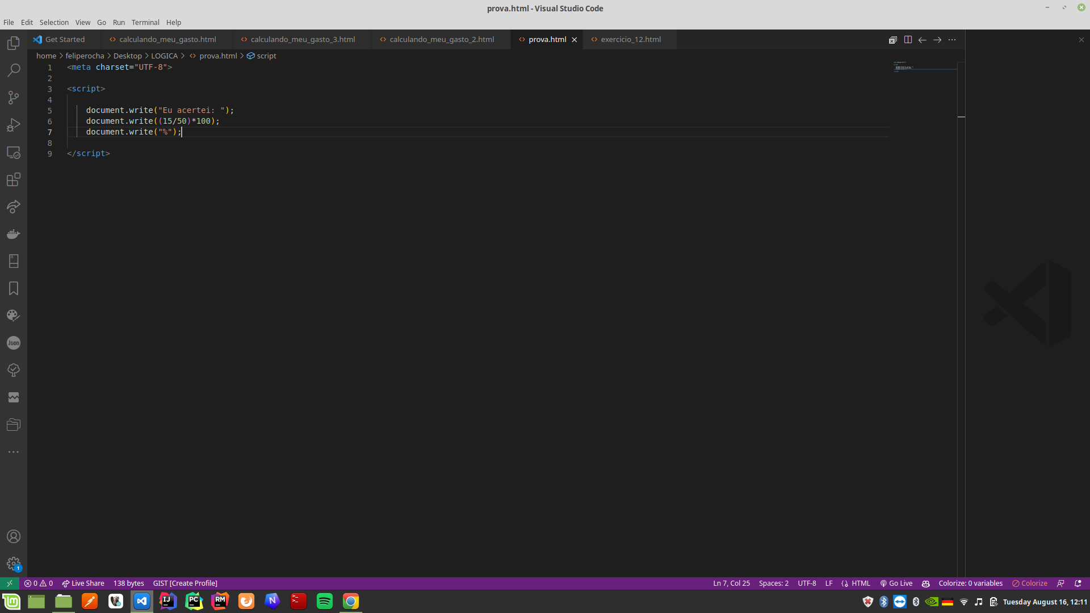This screenshot has height=613, width=1090.
Task: Click Live Share in status bar
Action: [83, 583]
